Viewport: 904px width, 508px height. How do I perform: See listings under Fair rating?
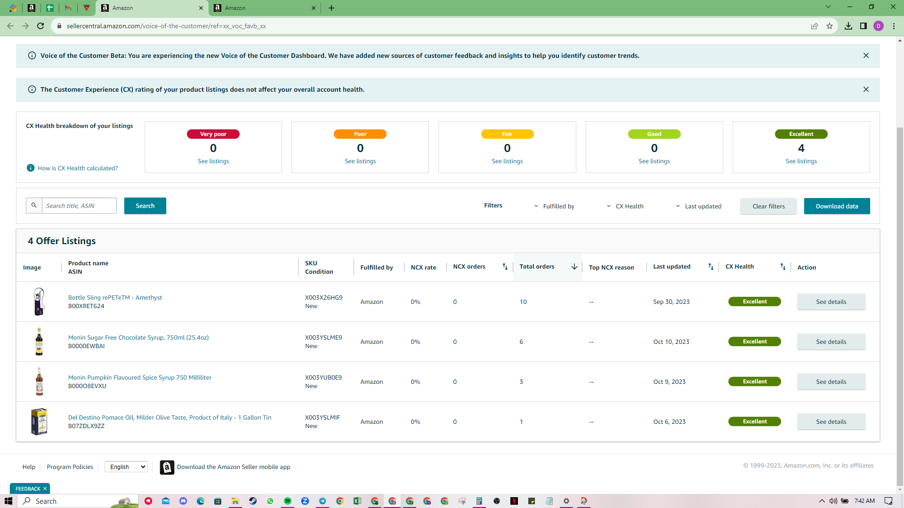pos(507,161)
